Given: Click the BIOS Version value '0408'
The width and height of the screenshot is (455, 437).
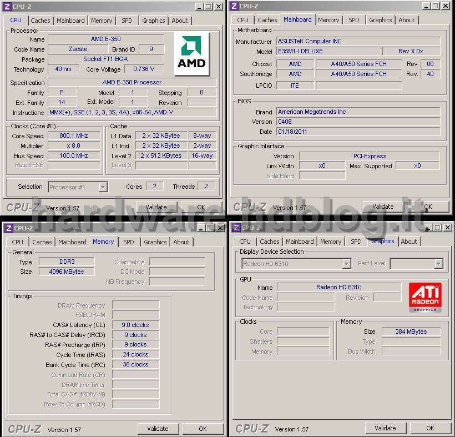Looking at the screenshot, I should pos(358,122).
